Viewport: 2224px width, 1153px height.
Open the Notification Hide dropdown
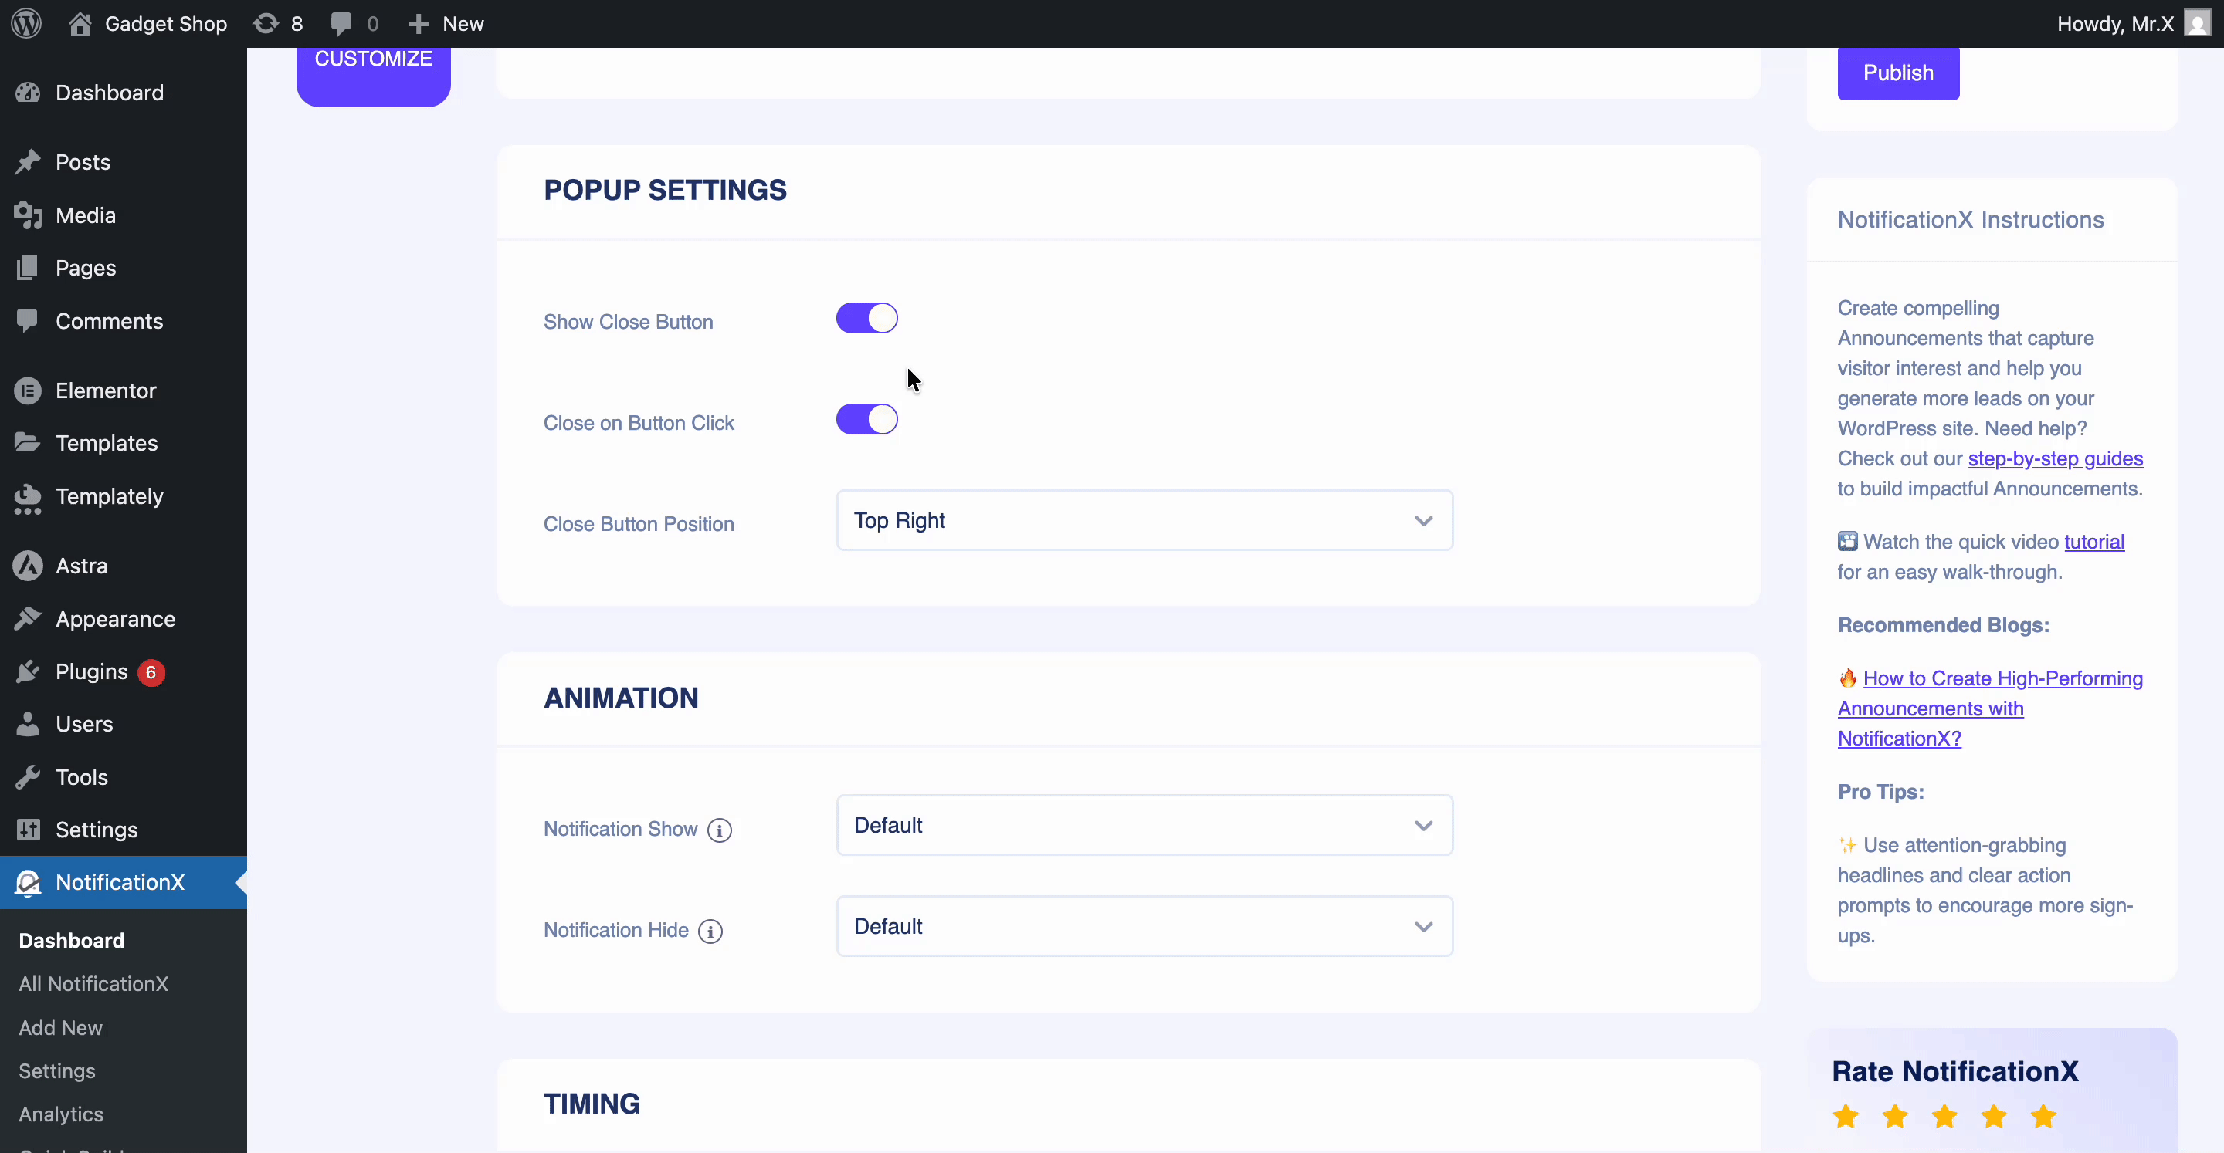tap(1143, 925)
